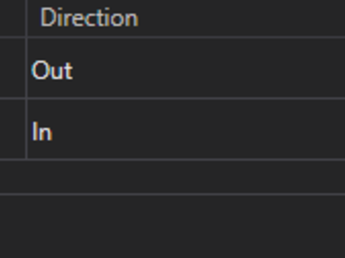Select the Out direction cell

pos(52,70)
